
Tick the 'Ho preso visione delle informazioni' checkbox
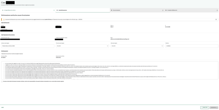click(2, 81)
